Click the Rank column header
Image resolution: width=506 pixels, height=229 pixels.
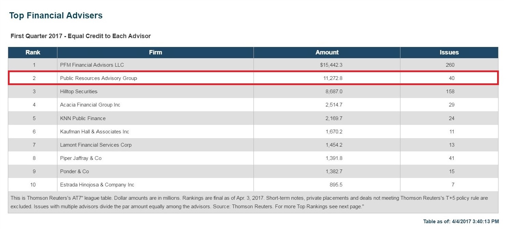click(x=33, y=52)
